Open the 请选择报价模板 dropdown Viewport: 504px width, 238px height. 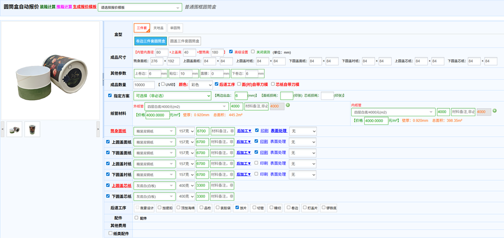(x=140, y=7)
